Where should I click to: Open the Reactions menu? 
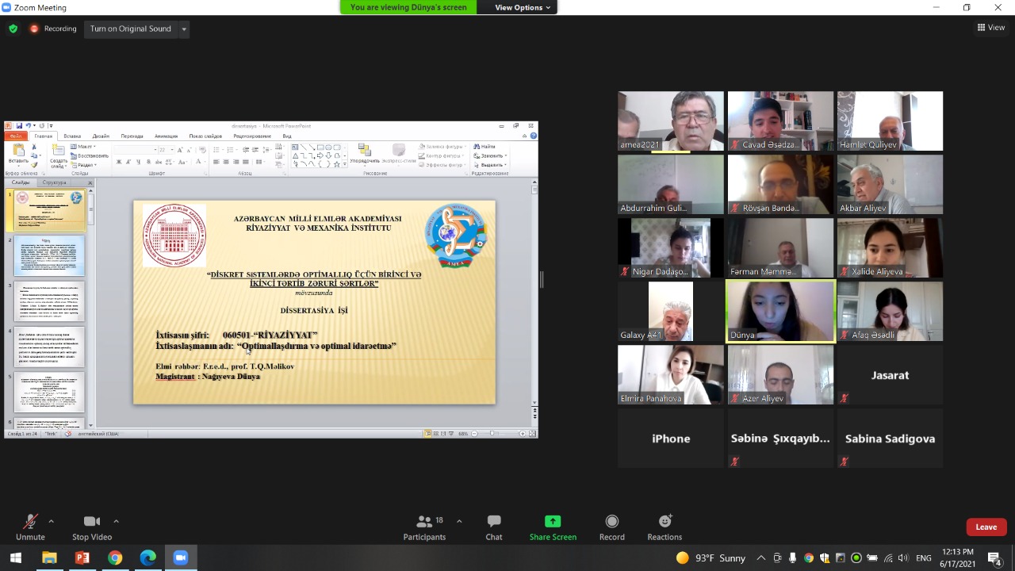665,527
